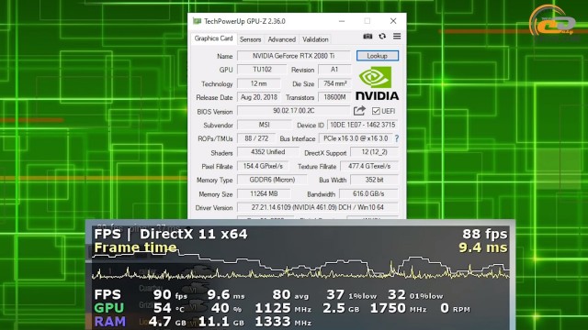Click the Bus Width field 352 bit

(x=374, y=180)
